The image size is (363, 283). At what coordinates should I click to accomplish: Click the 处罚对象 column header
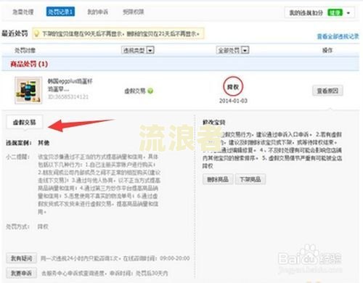coord(25,50)
